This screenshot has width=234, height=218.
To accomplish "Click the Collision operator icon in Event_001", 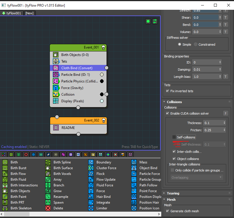I will tap(56, 94).
